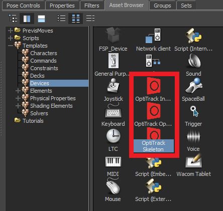Enable the large thumbnails grid view
This screenshot has width=223, height=211.
(x=76, y=19)
